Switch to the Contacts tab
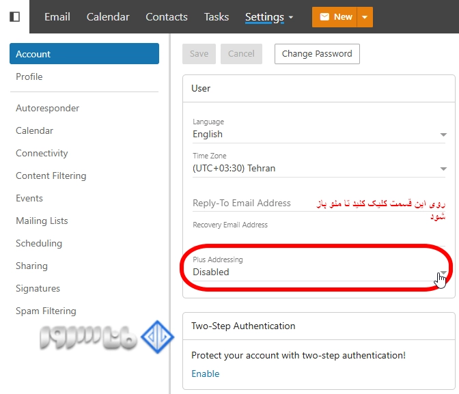 pyautogui.click(x=167, y=16)
